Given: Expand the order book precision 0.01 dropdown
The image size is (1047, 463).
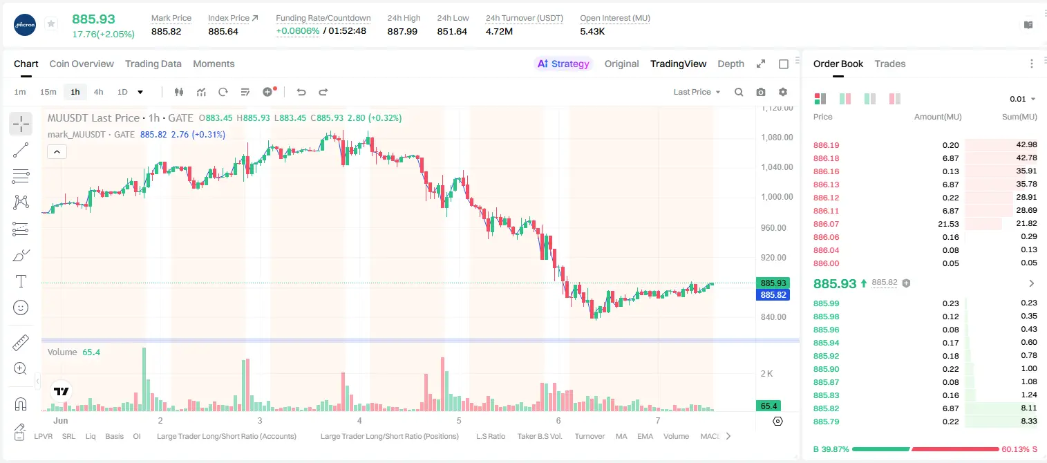Looking at the screenshot, I should click(1023, 99).
